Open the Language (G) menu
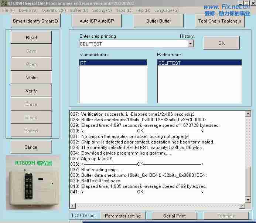Screen dimensions: 256x223 click(166, 10)
